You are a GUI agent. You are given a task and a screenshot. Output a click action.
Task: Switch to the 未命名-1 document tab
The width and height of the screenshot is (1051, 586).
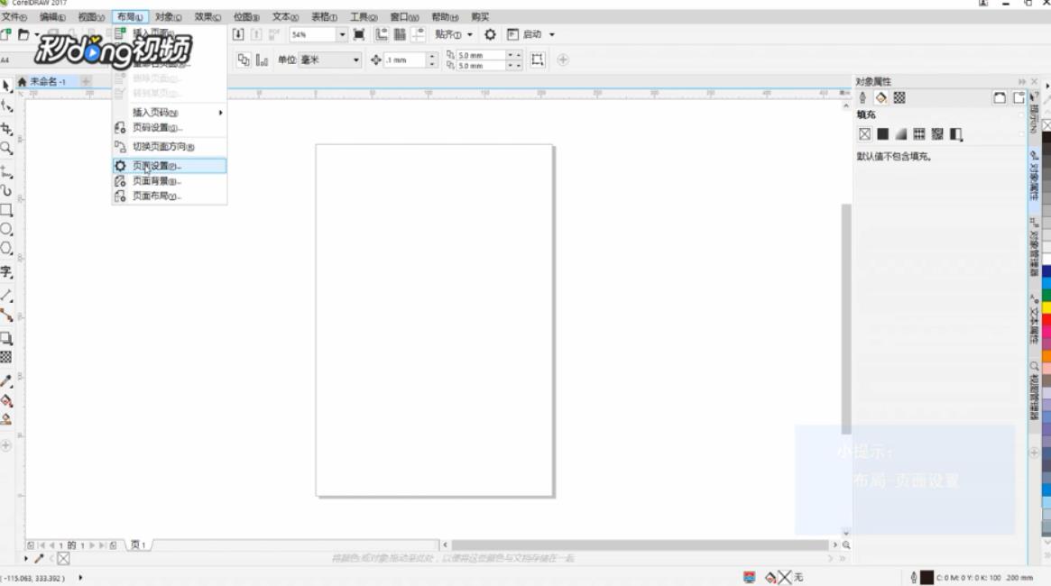pos(48,82)
